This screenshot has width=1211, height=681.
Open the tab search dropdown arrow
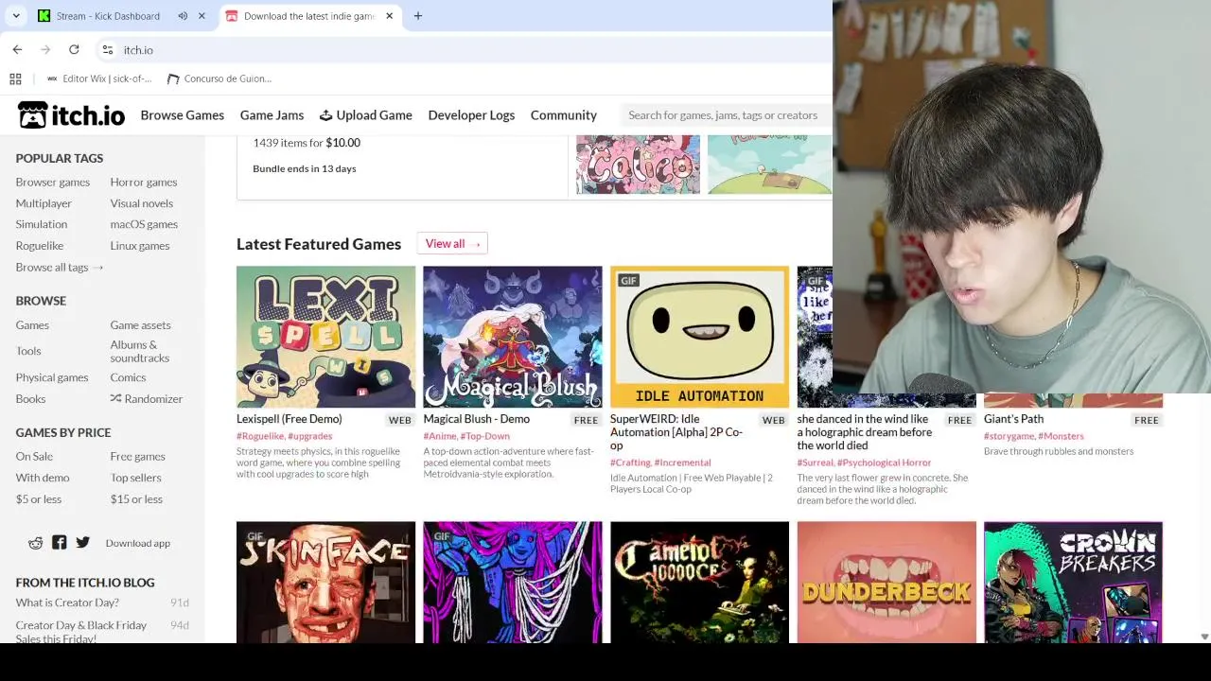[16, 16]
